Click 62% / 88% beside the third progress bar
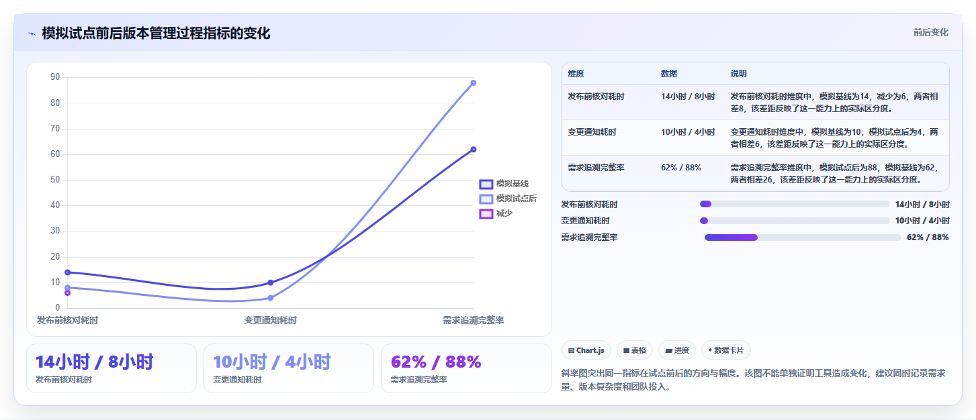 928,237
